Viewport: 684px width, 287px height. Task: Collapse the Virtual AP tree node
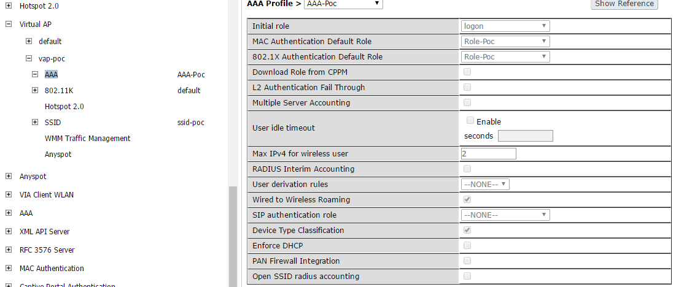point(8,25)
